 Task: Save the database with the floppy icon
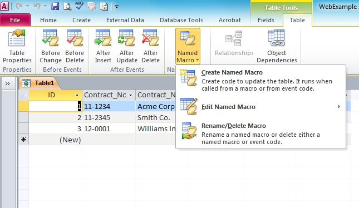(x=55, y=7)
